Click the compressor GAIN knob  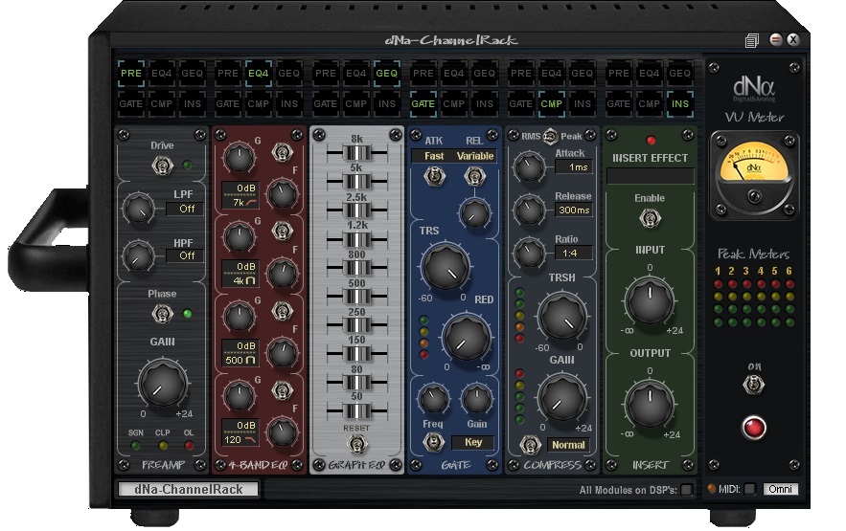pos(562,399)
